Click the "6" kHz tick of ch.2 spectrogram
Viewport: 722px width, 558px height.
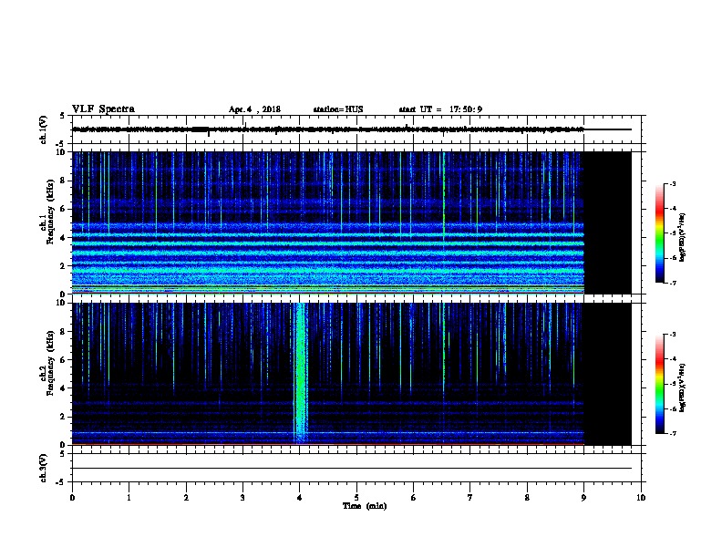pos(64,360)
